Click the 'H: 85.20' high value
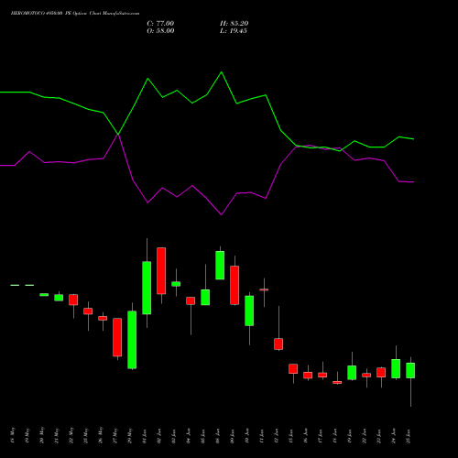The width and height of the screenshot is (458, 458). [234, 24]
